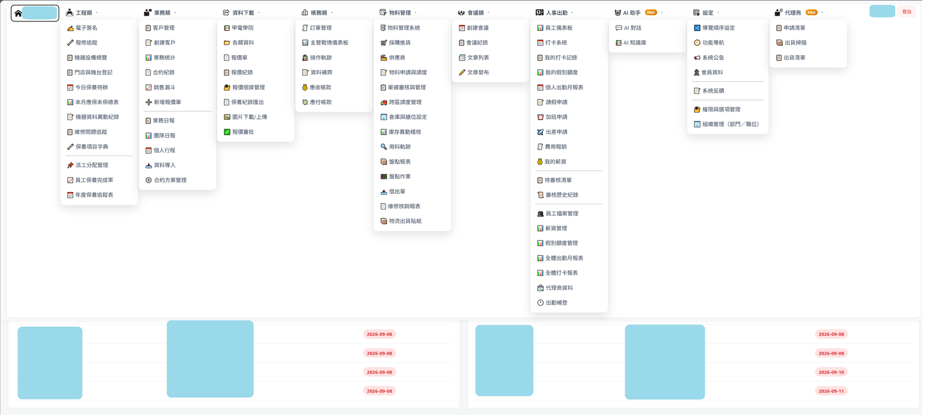This screenshot has width=929, height=415.
Task: Click the folder icon beside 各類資料
Action: (227, 43)
